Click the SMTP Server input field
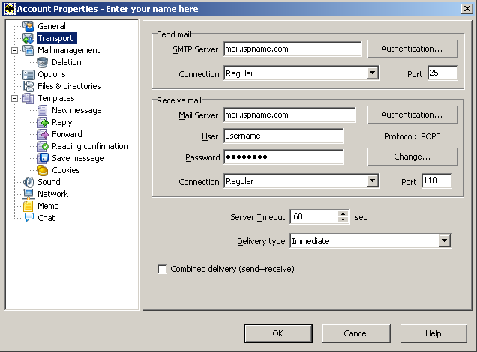 [x=292, y=49]
